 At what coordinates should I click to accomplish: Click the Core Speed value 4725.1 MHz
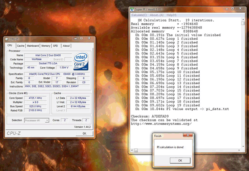[35, 98]
